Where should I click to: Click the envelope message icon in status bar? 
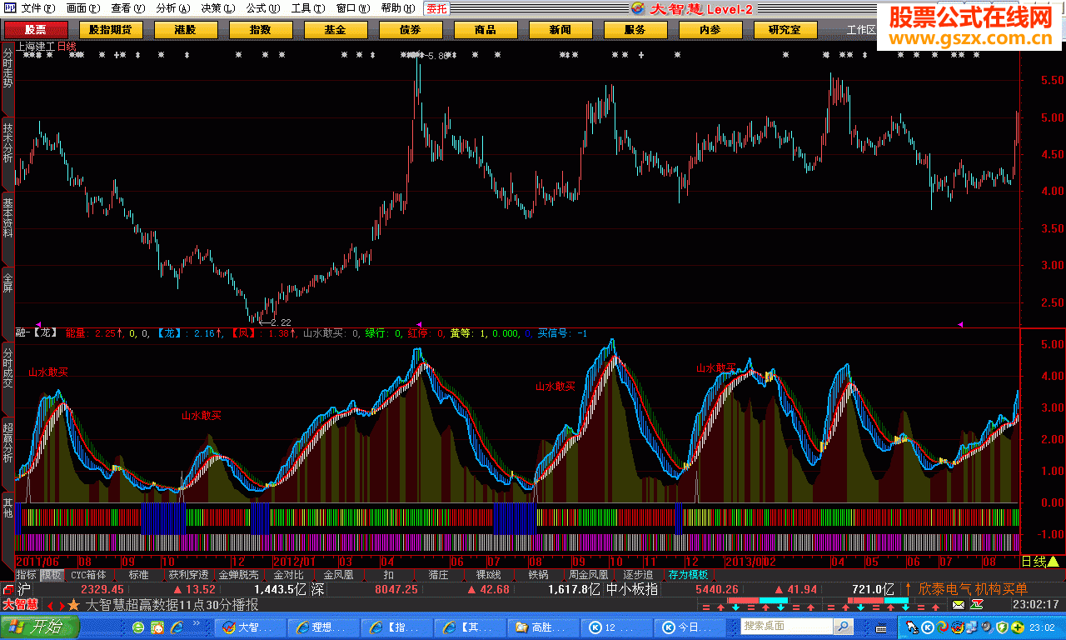959,604
